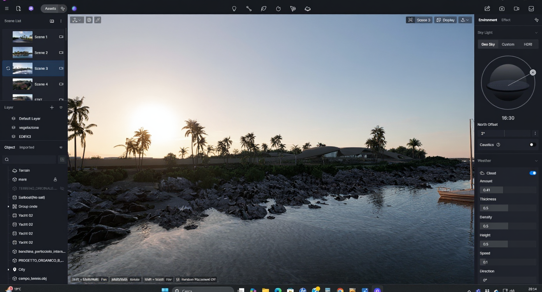Click the video camera render icon
Screen dimensions: 542x292
(516, 9)
